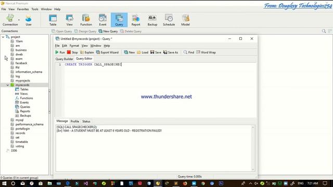The height and width of the screenshot is (187, 333).
Task: Open the Model icon in toolbar
Action: click(185, 20)
